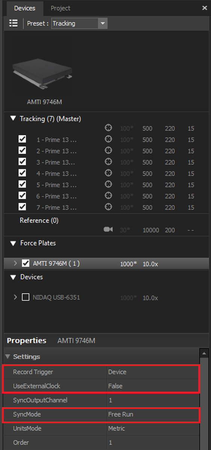Image resolution: width=211 pixels, height=450 pixels.
Task: Uncheck camera 2 - Prime 13 checkbox
Action: click(x=22, y=151)
